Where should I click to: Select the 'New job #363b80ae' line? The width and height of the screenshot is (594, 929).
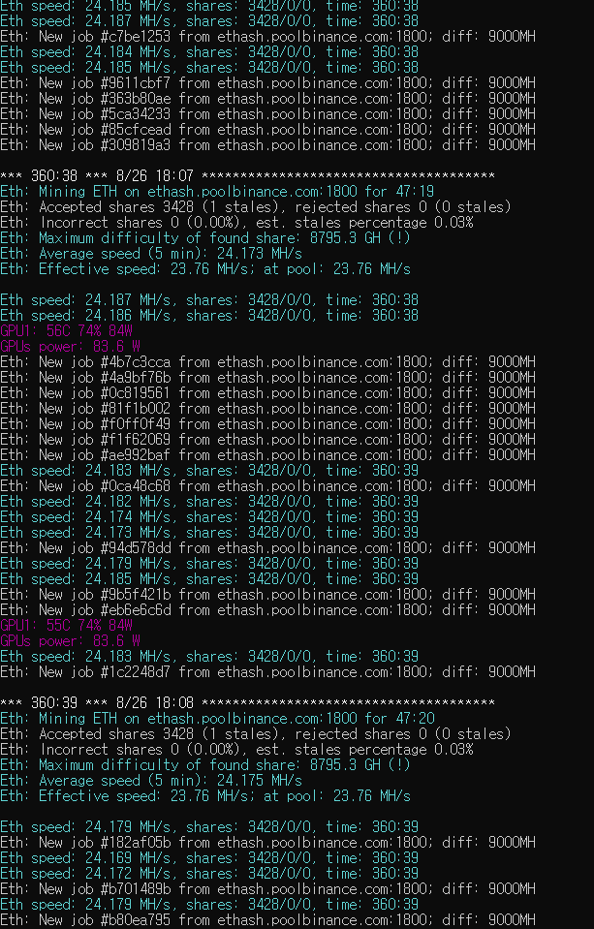[268, 99]
